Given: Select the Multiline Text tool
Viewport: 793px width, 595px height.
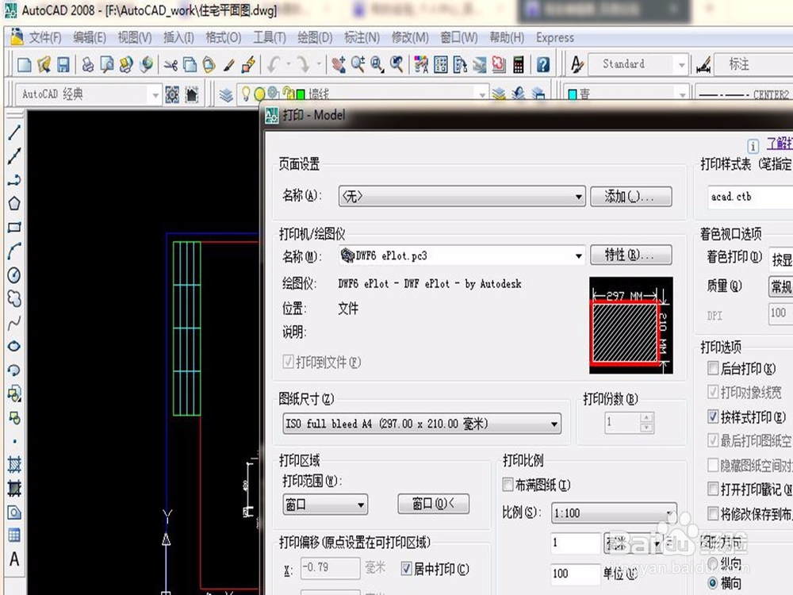Looking at the screenshot, I should (14, 559).
